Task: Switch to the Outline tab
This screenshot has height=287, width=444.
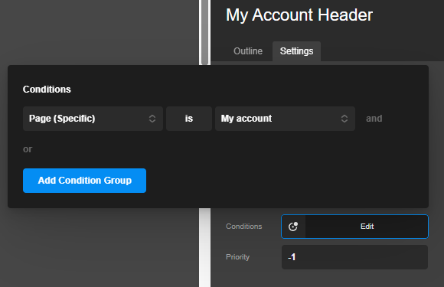Action: [x=248, y=51]
